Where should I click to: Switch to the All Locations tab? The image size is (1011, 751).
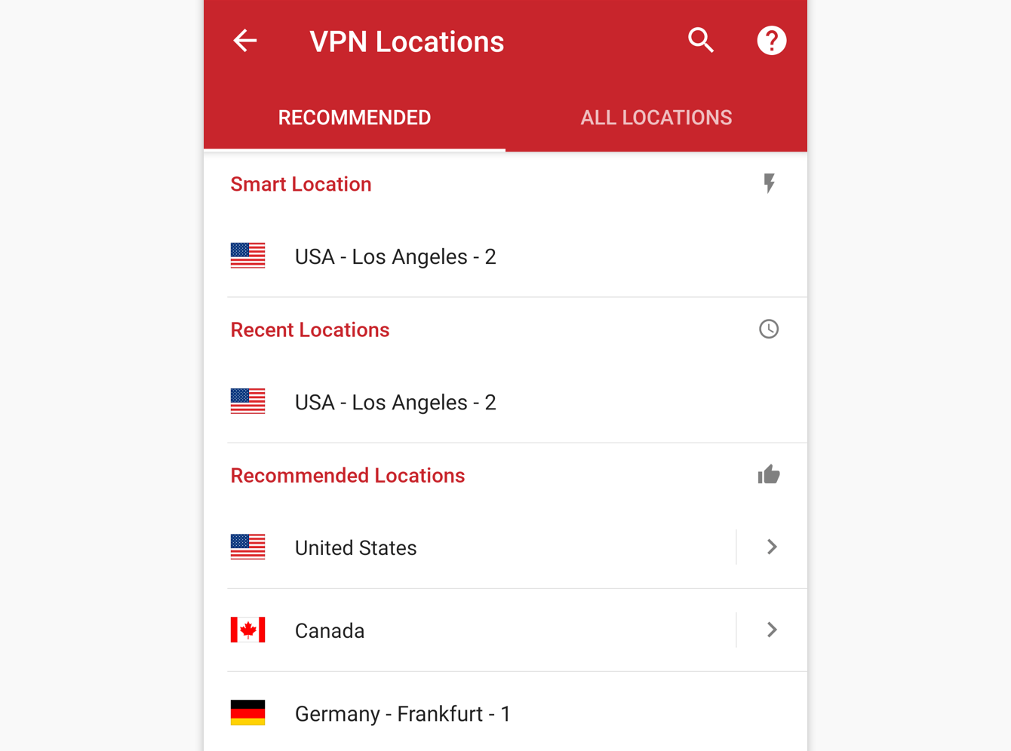(656, 118)
